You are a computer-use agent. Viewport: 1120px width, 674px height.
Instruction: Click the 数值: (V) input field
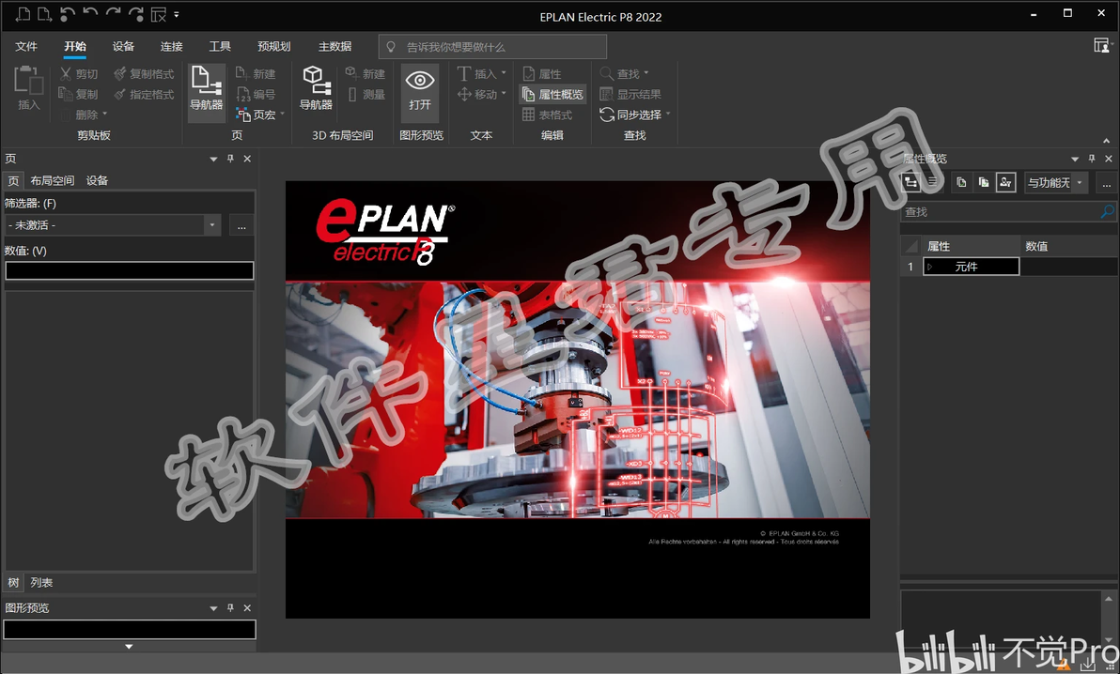coord(130,270)
